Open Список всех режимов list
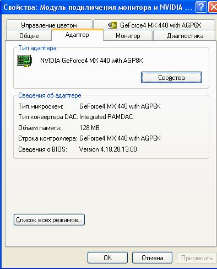 point(49,220)
